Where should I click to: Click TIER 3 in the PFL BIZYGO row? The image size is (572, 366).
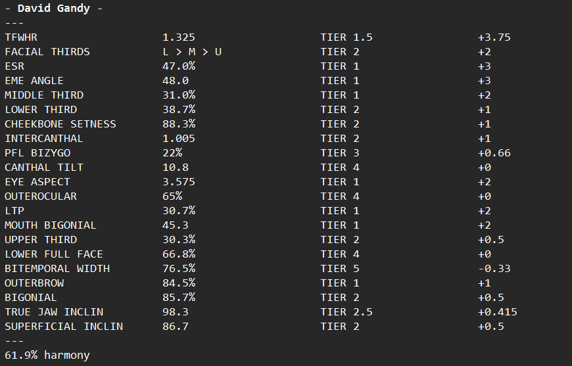[340, 153]
